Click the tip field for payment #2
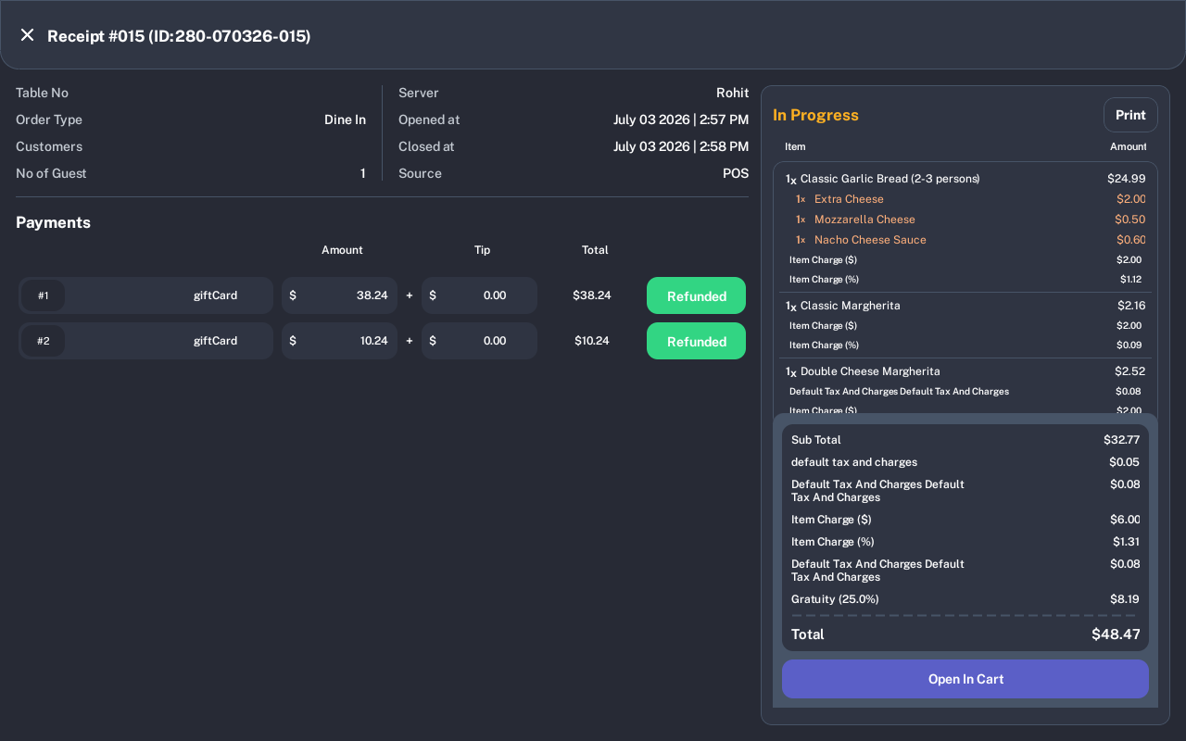 point(479,341)
